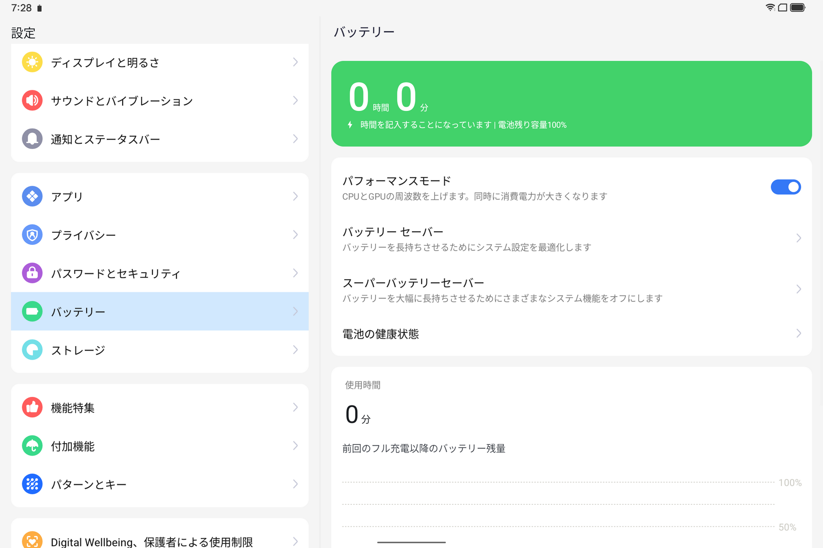This screenshot has width=823, height=548.
Task: Click the blue パターンとキー pattern icon
Action: point(32,484)
